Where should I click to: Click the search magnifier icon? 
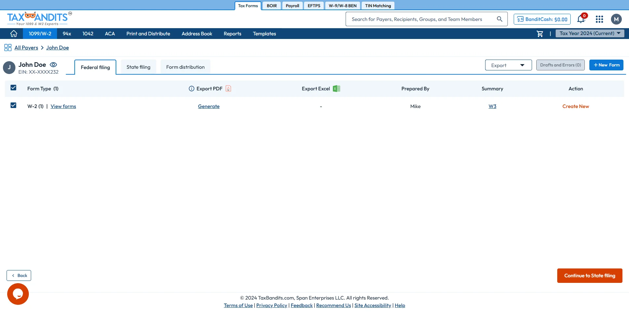[500, 19]
